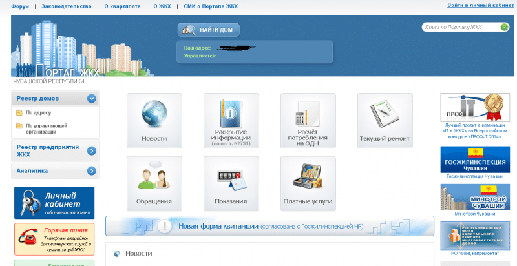517x266 pixels.
Task: Open Законодательство in top menu
Action: [x=68, y=6]
